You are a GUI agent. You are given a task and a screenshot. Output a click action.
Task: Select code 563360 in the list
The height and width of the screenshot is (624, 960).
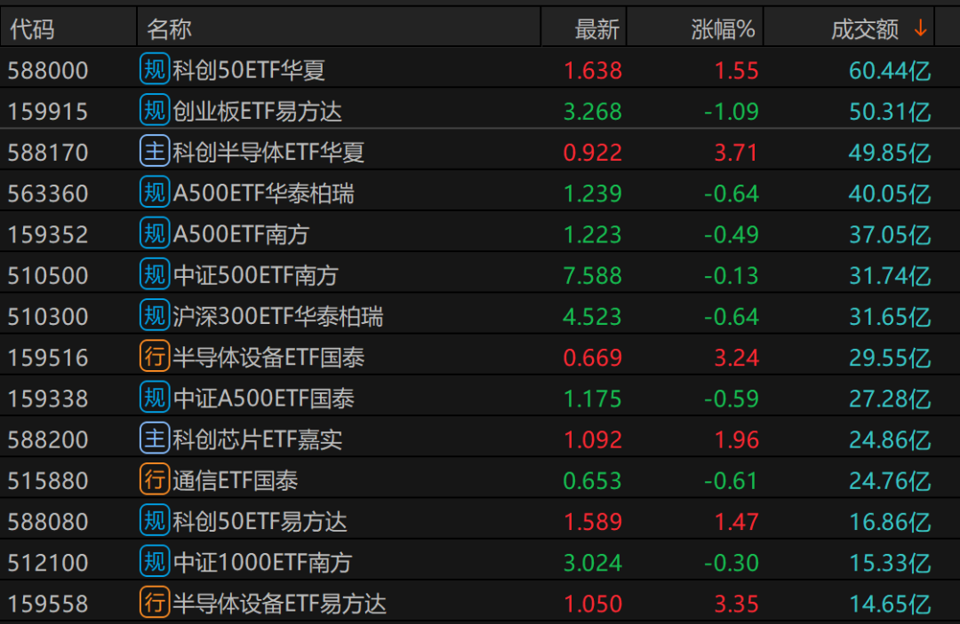(48, 194)
